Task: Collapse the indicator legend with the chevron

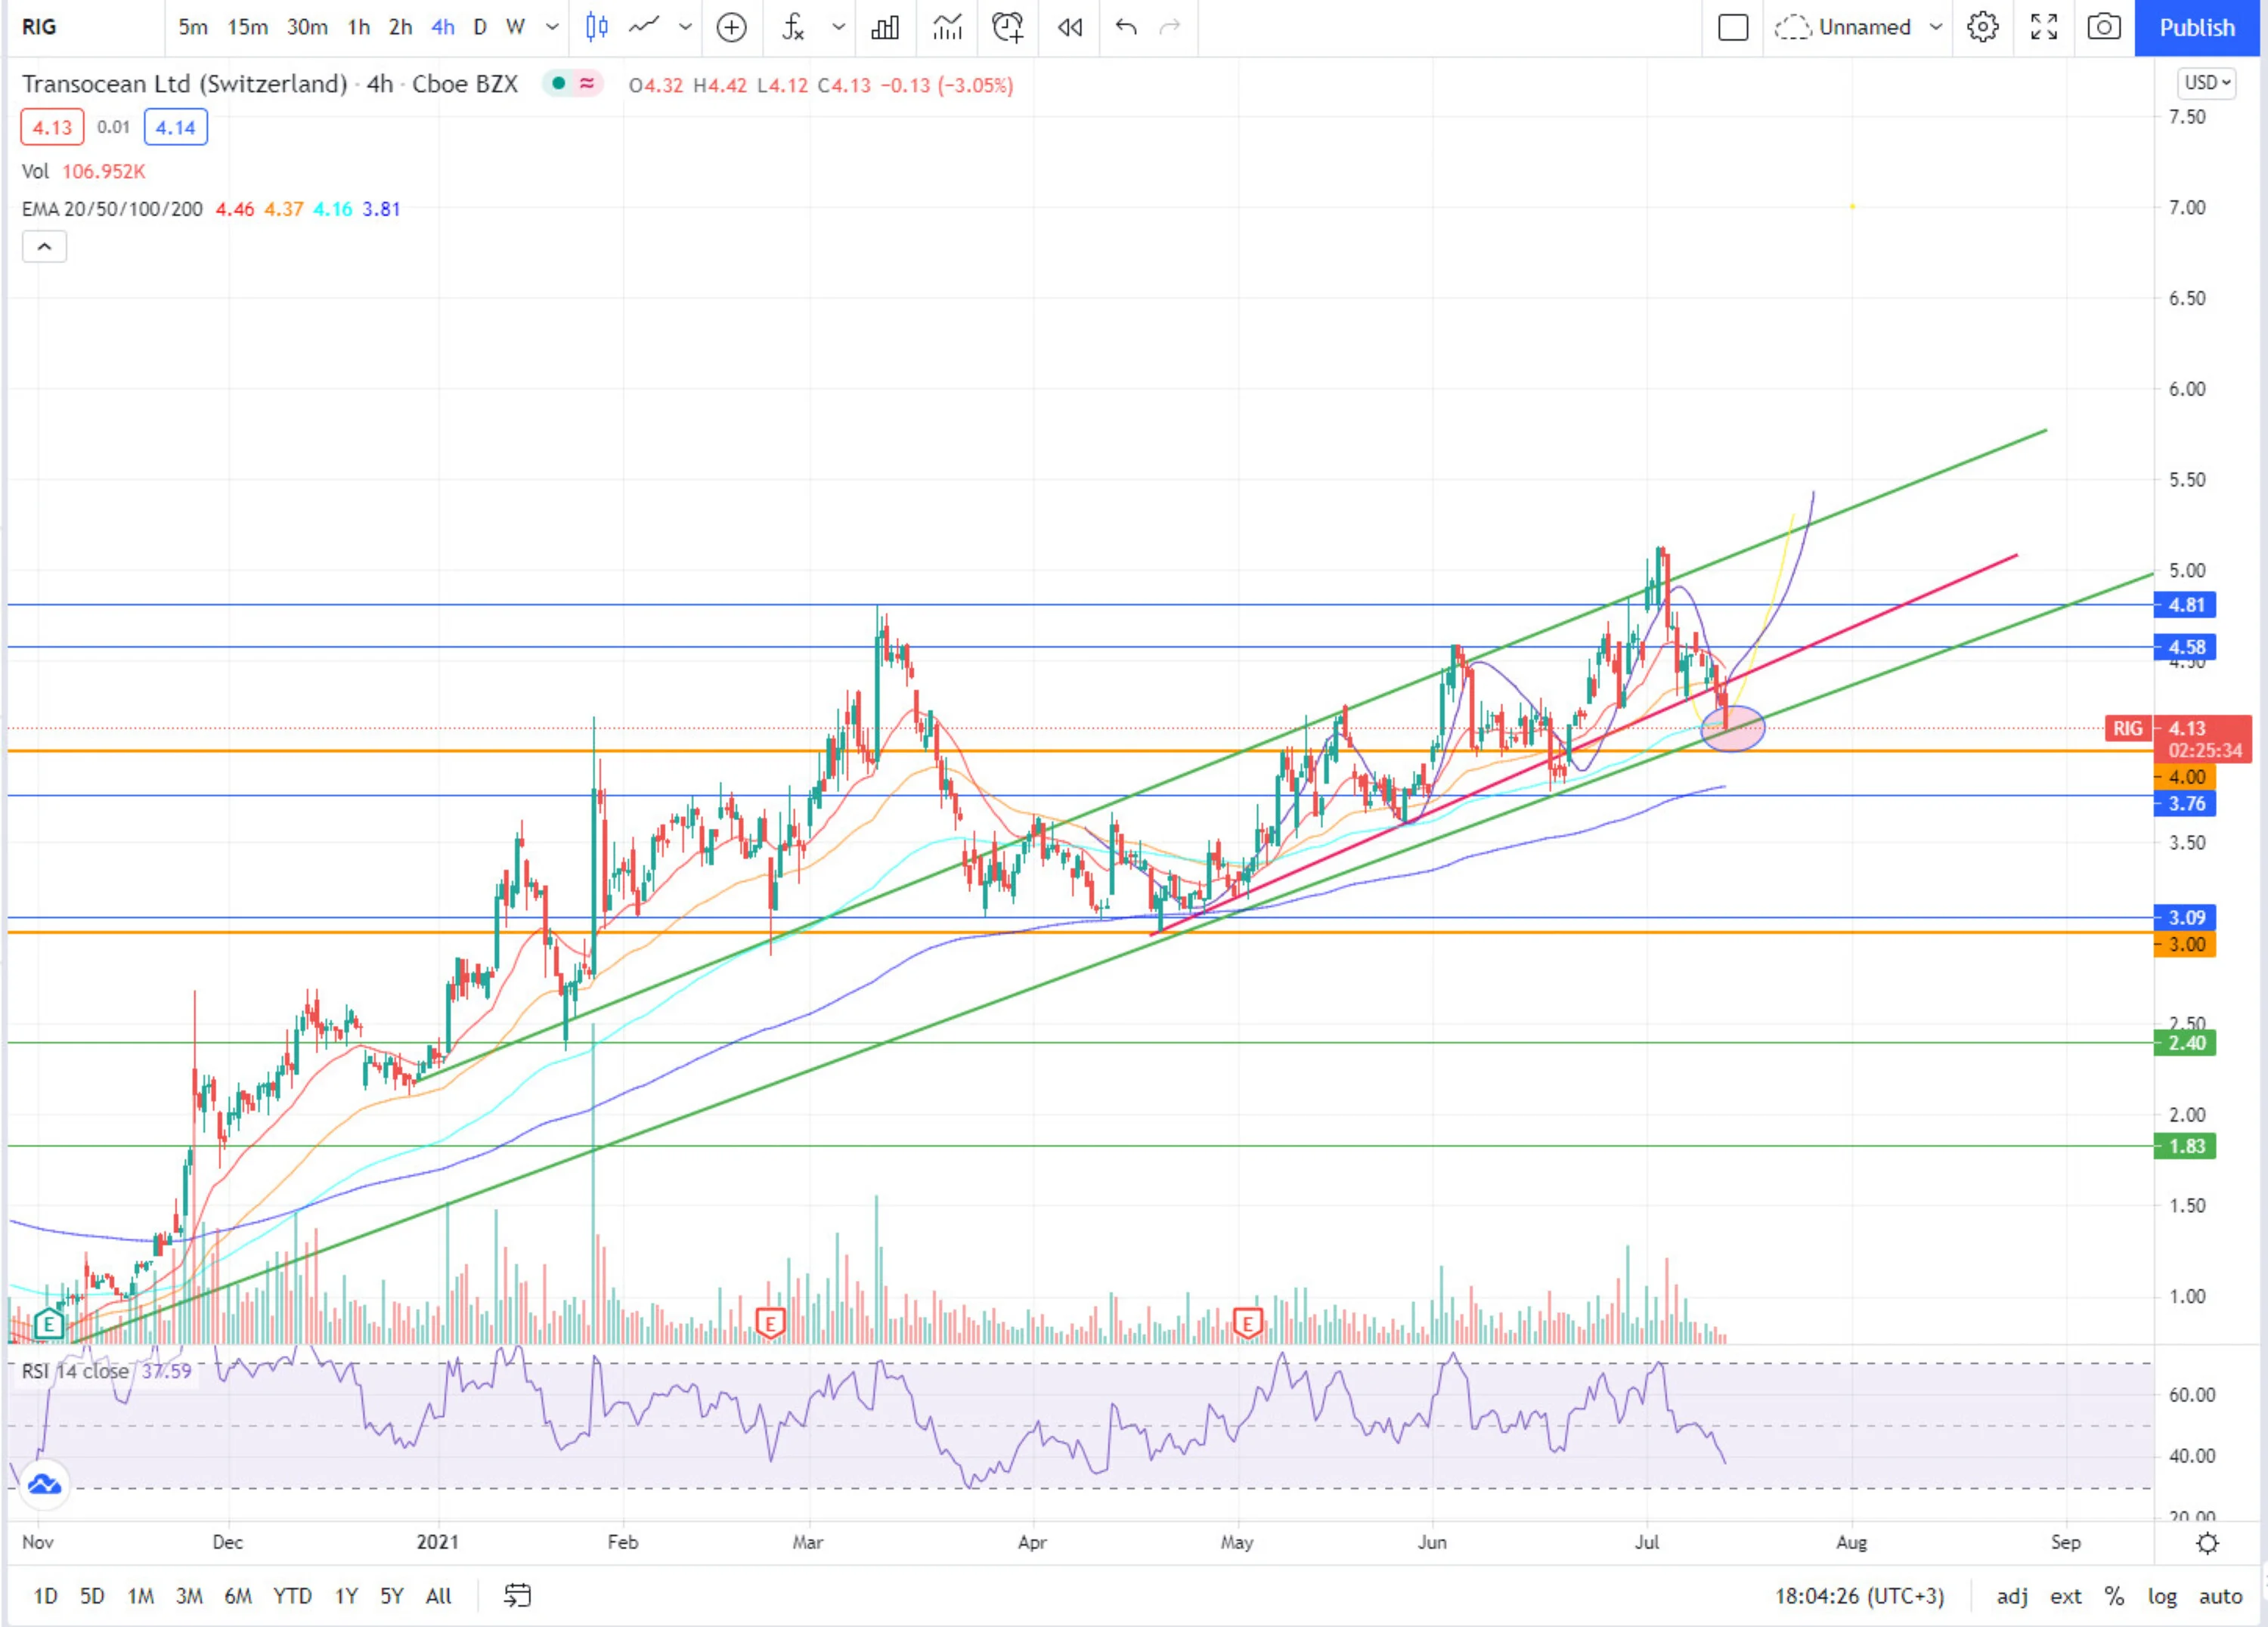Action: click(44, 247)
